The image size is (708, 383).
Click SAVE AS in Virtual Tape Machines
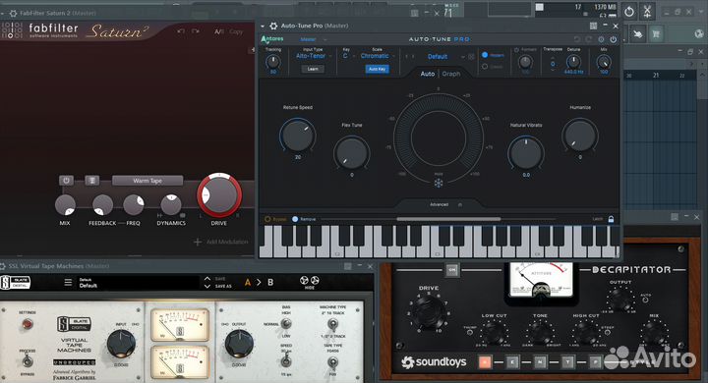(223, 286)
